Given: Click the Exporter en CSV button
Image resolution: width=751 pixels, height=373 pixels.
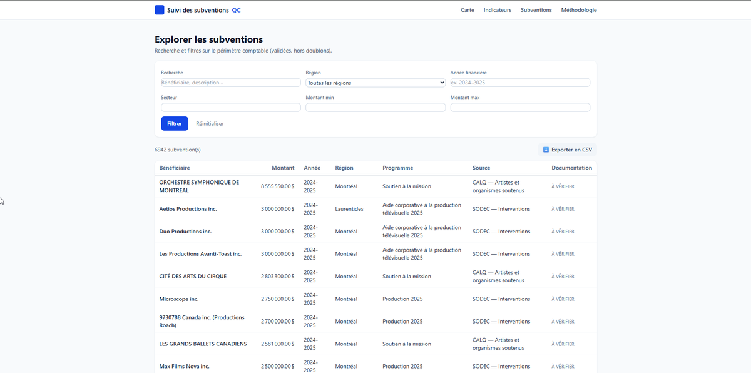Looking at the screenshot, I should [567, 150].
